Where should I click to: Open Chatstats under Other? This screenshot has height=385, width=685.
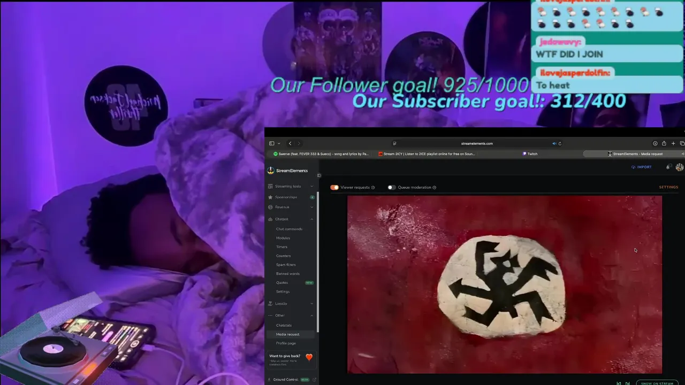[x=284, y=325]
